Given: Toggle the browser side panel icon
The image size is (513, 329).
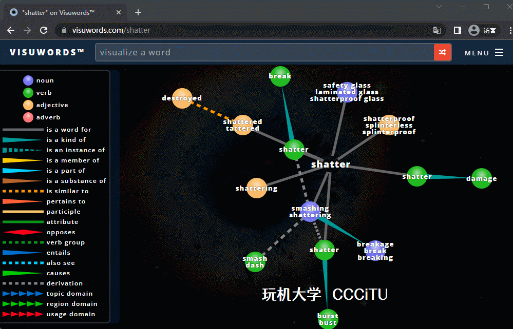Looking at the screenshot, I should tap(457, 30).
